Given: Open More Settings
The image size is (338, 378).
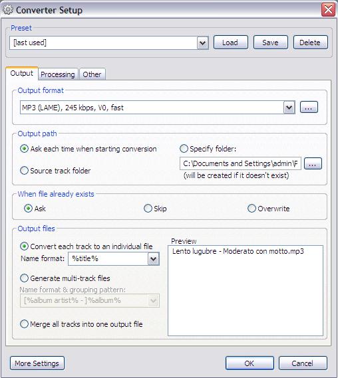Looking at the screenshot, I should point(37,363).
